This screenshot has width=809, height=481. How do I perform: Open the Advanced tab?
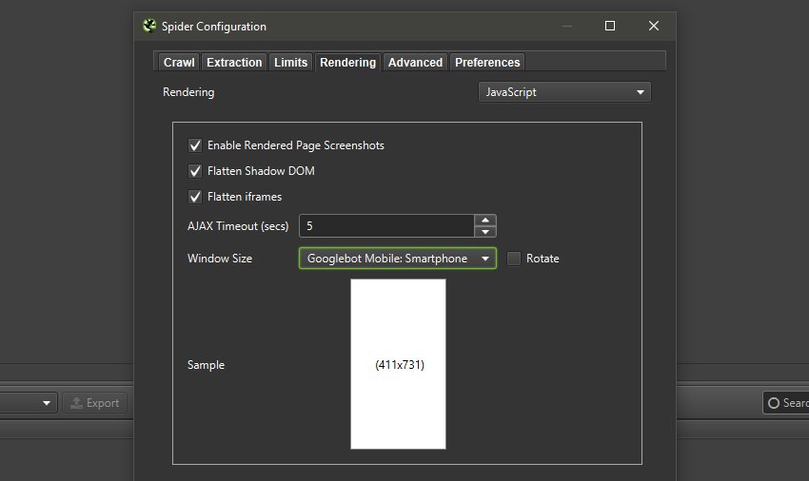point(415,63)
